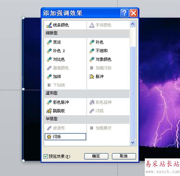This screenshot has height=176, width=180.
Task: Confirm with the 确定 button
Action: click(96, 156)
